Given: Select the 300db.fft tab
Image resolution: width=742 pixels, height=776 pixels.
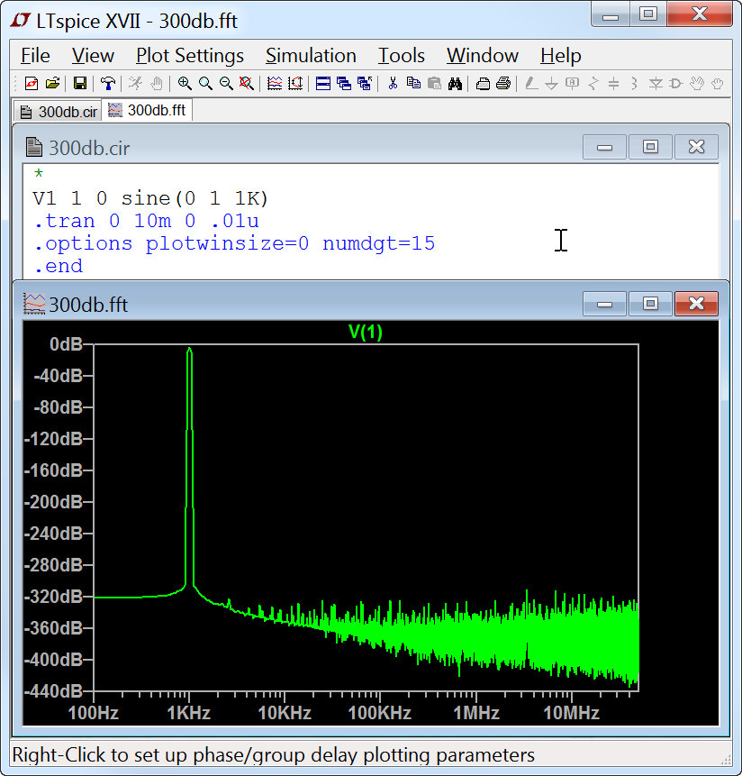Looking at the screenshot, I should pyautogui.click(x=147, y=110).
